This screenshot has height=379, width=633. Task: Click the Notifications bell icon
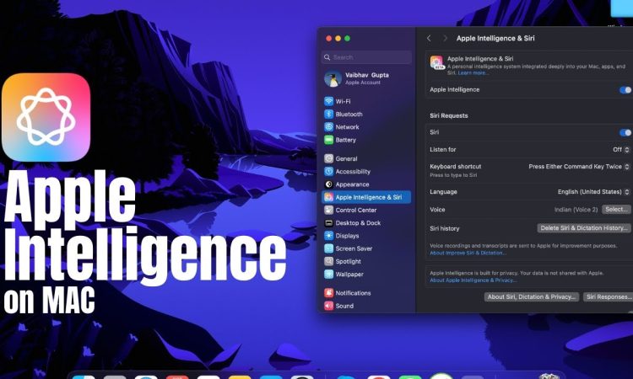point(328,293)
